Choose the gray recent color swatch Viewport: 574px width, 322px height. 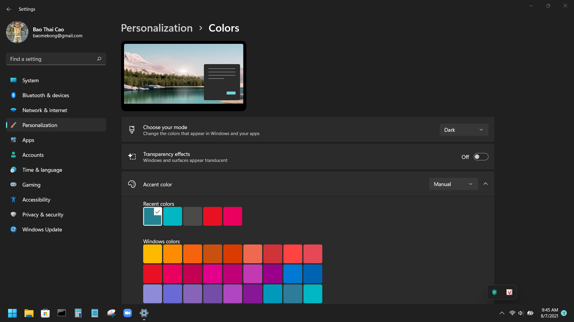[x=193, y=216]
